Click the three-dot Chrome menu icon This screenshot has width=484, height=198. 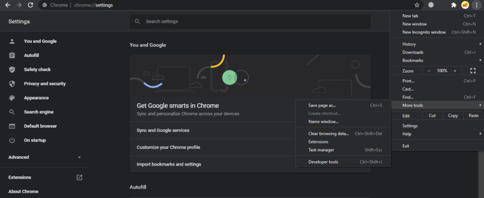point(476,5)
